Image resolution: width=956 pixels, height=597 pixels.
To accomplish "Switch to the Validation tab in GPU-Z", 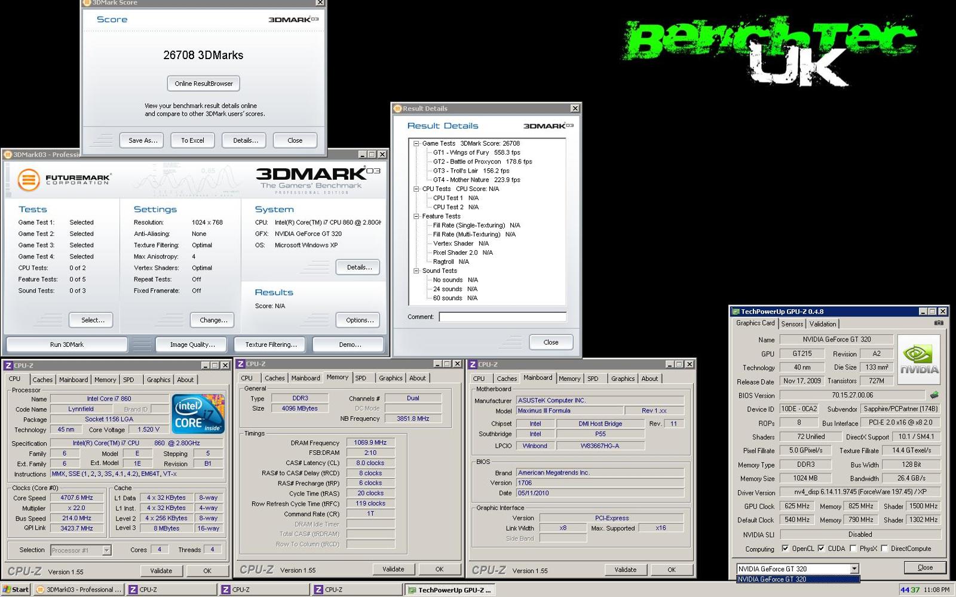I will coord(823,324).
